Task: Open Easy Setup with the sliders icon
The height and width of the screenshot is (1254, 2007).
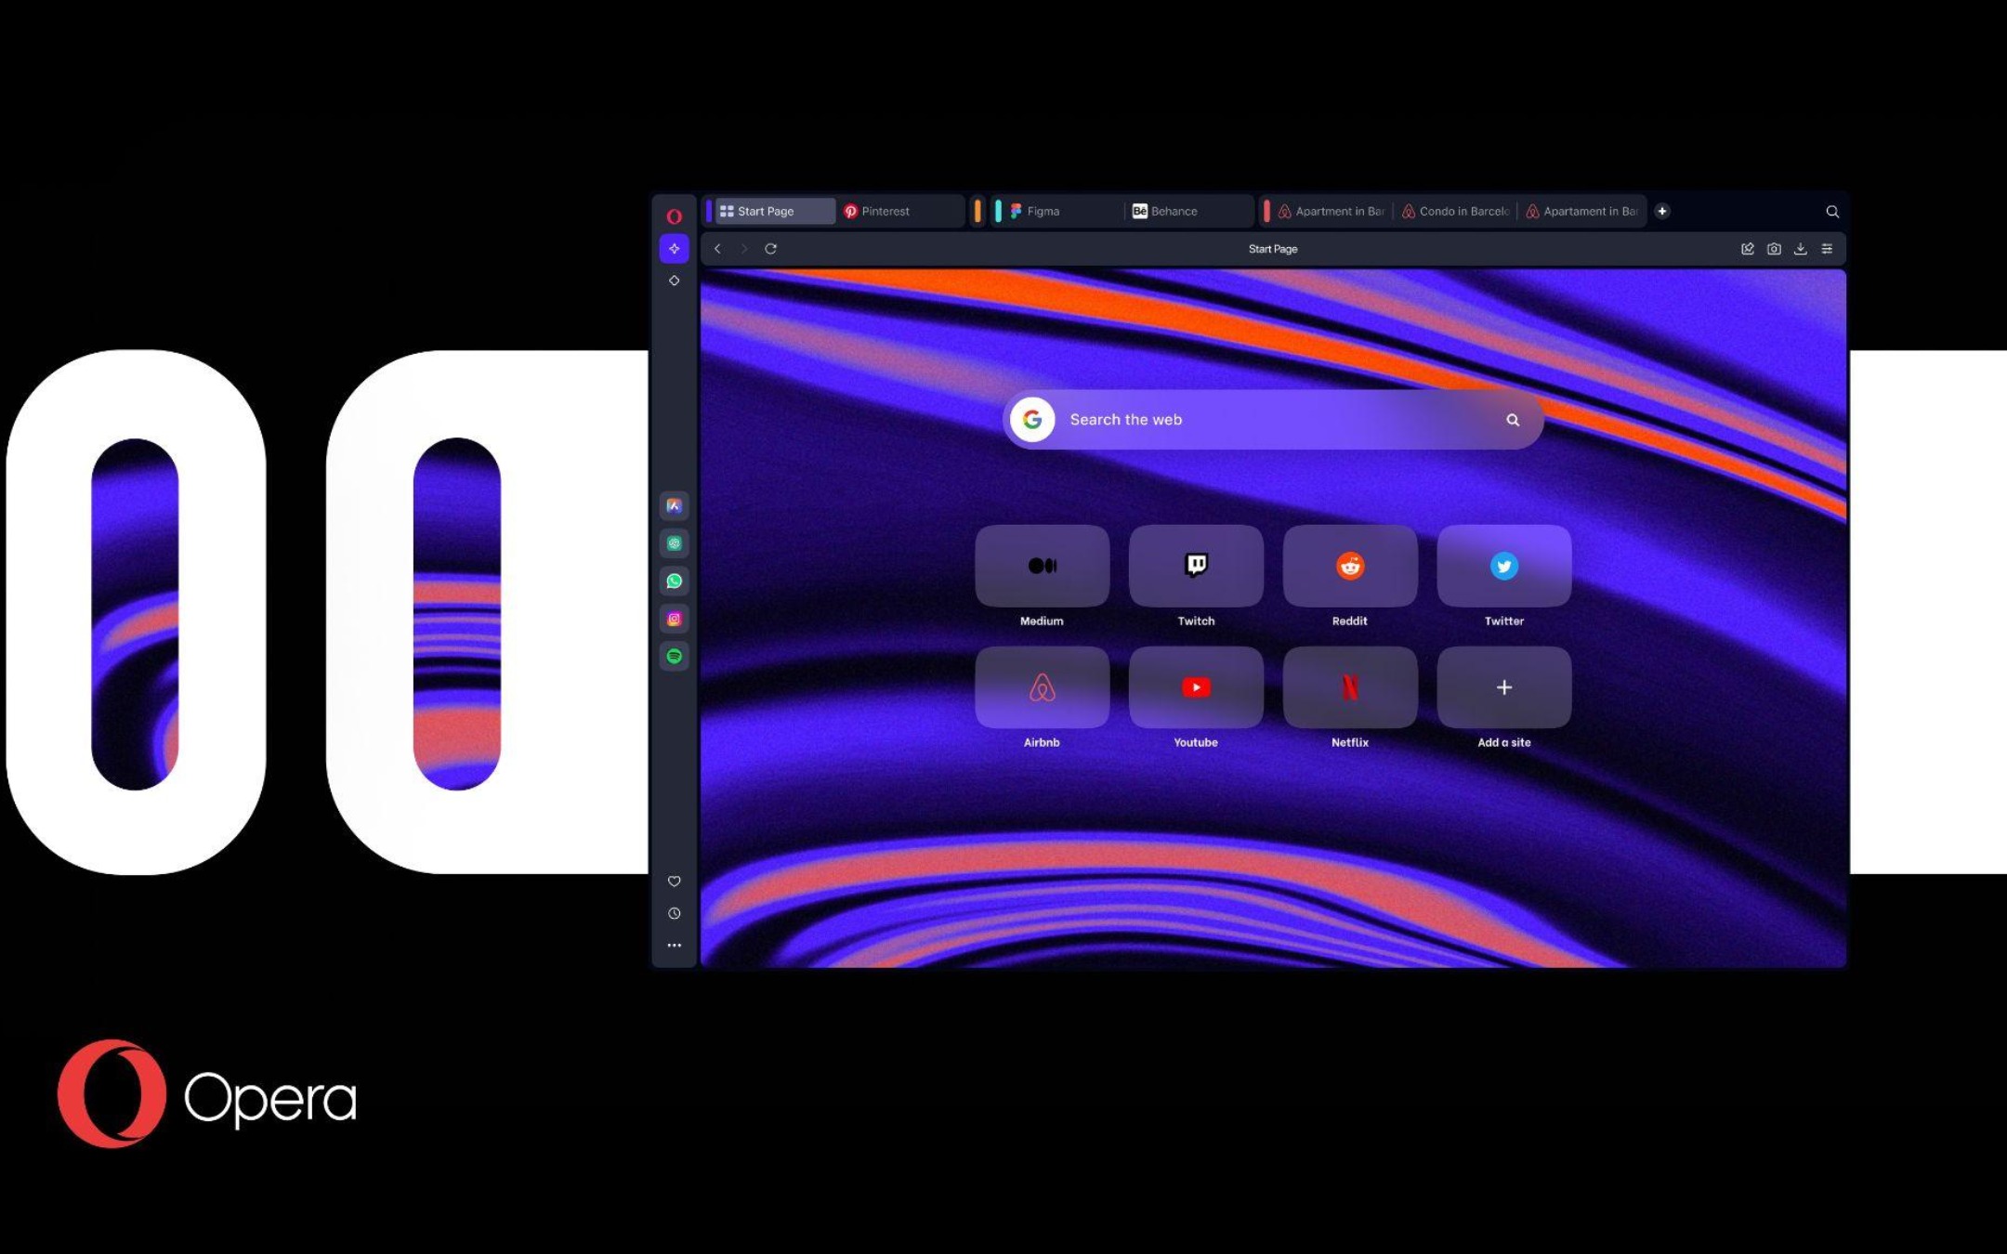Action: 1827,249
